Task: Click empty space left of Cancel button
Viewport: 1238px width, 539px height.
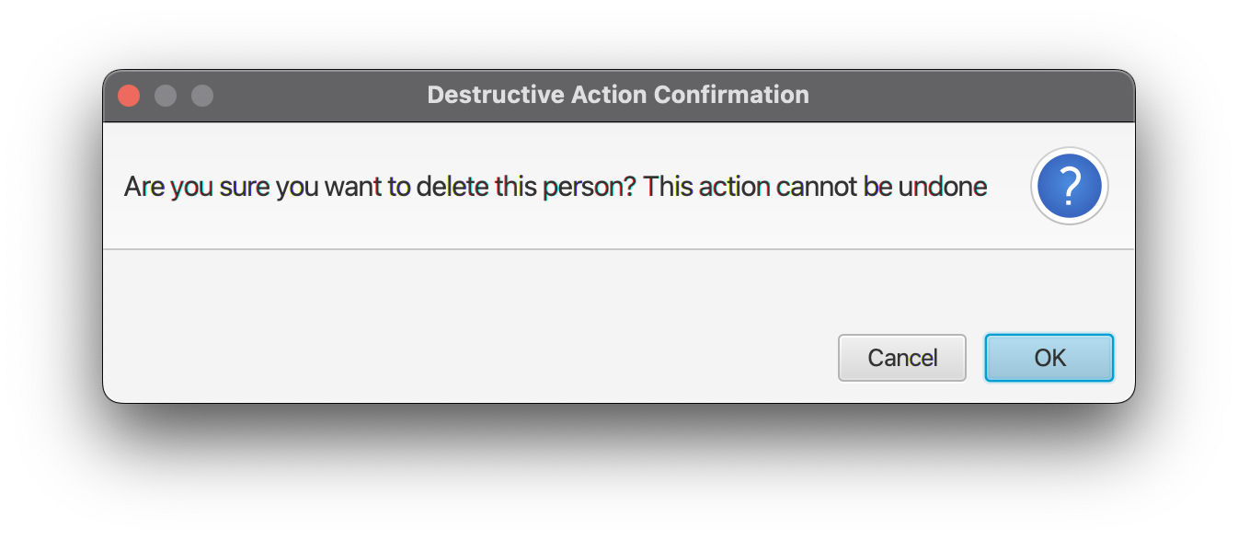Action: 469,358
